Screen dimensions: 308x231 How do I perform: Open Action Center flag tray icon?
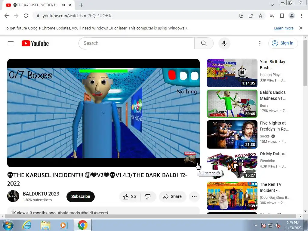tap(263, 225)
